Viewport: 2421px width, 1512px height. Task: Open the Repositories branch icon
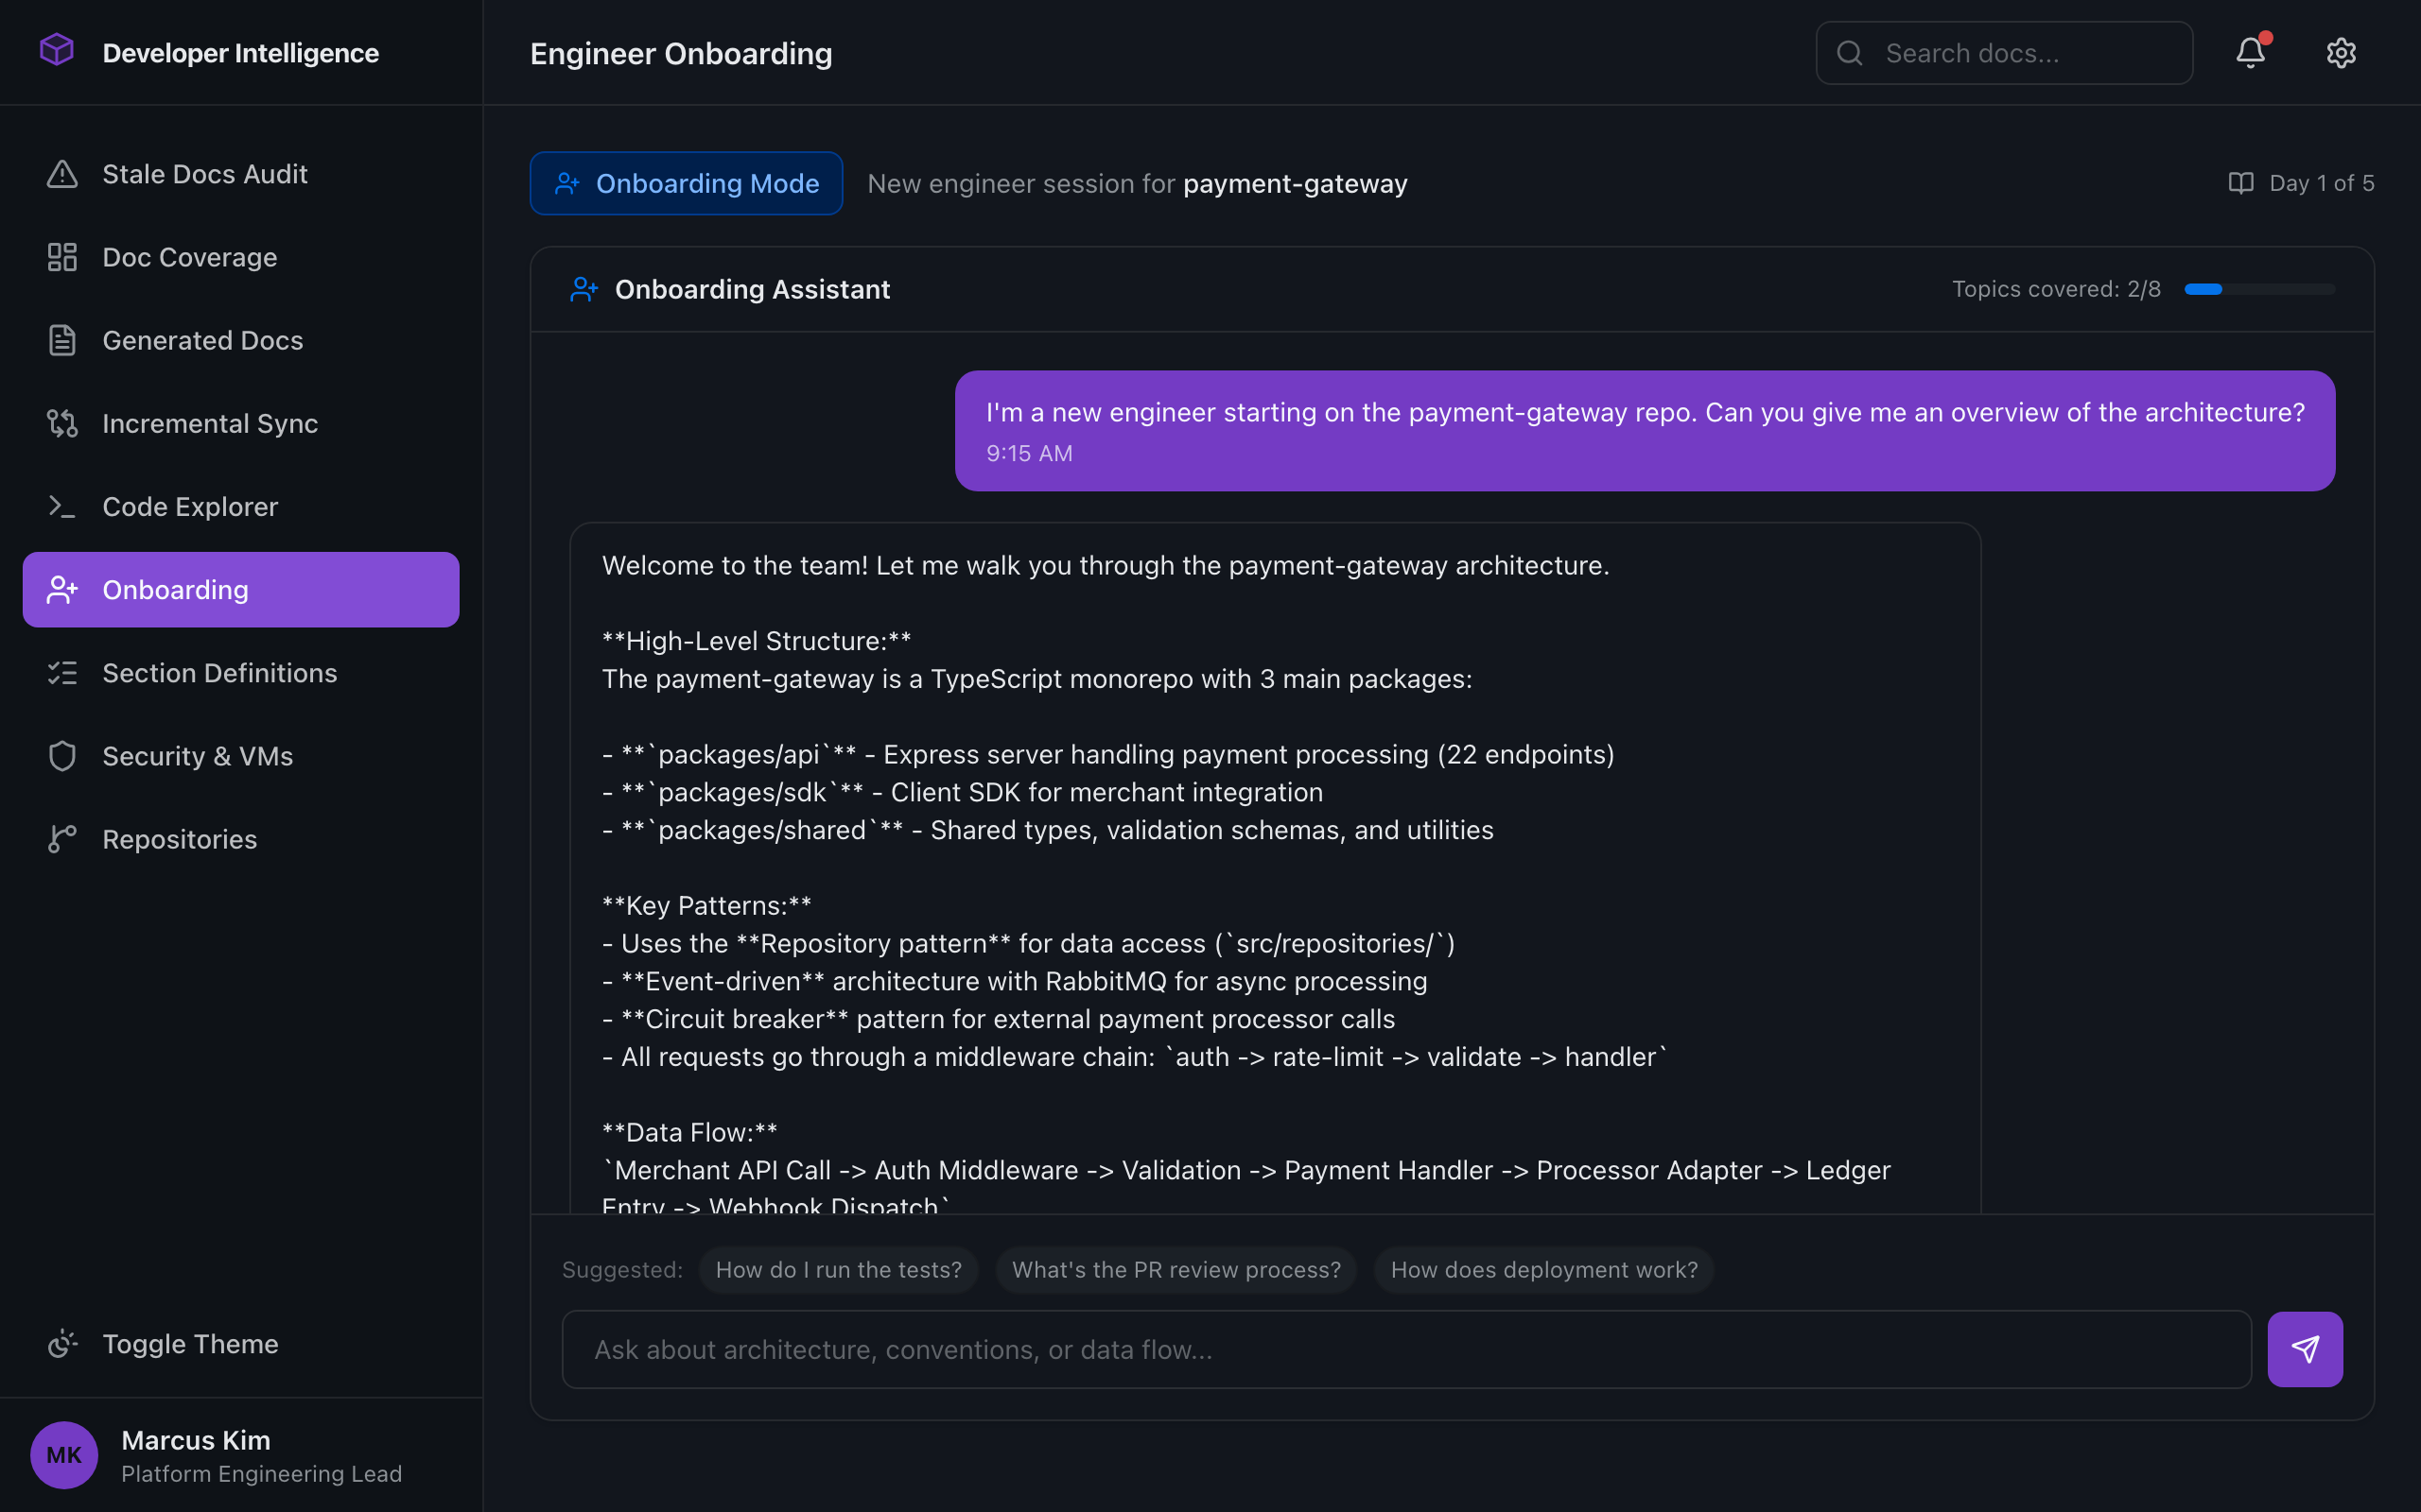pos(63,839)
